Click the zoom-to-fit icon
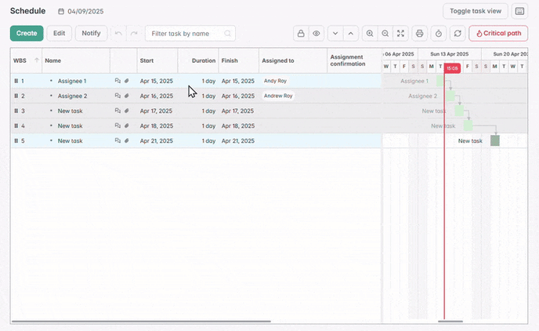Viewport: 539px width, 331px height. point(400,34)
